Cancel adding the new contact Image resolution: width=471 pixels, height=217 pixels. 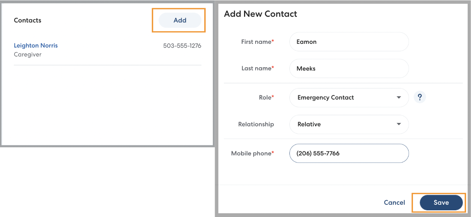[394, 203]
